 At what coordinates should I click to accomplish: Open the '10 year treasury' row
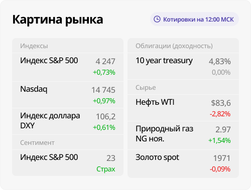coord(183,66)
